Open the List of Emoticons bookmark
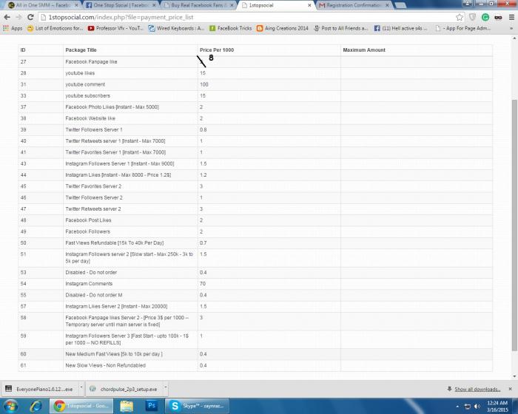Screen dimensions: 518x414 [x=55, y=28]
